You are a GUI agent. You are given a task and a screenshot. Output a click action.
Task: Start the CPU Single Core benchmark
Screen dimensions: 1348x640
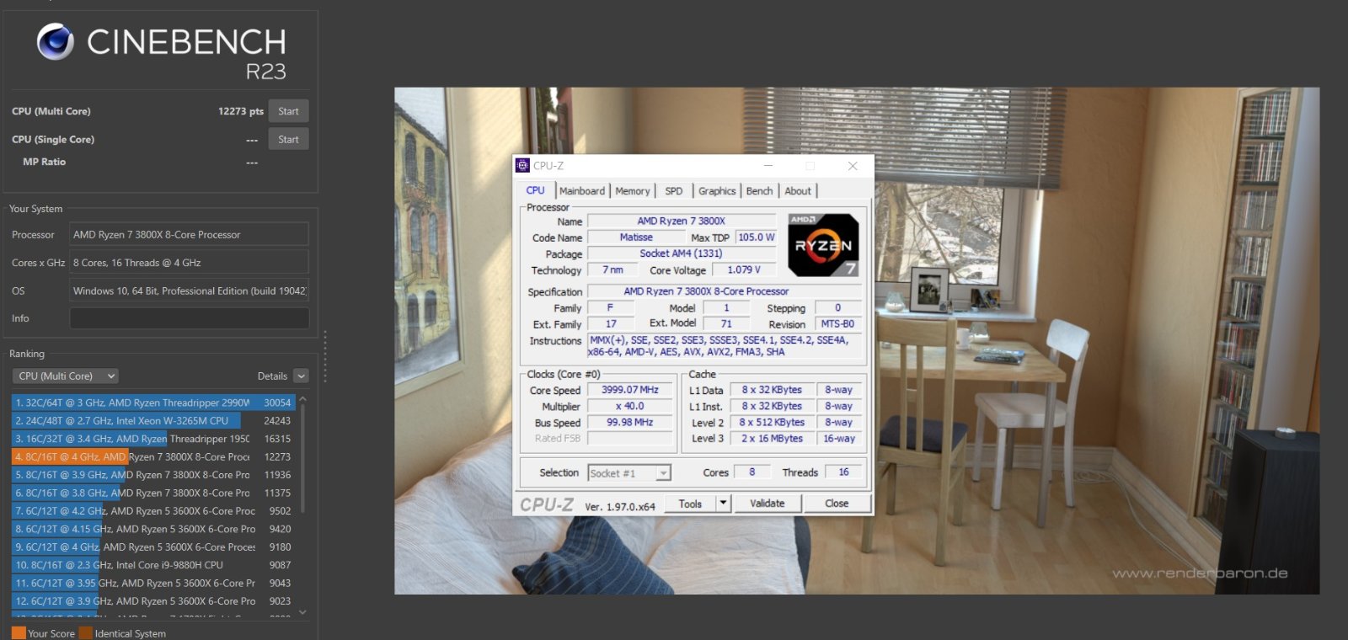pos(288,139)
